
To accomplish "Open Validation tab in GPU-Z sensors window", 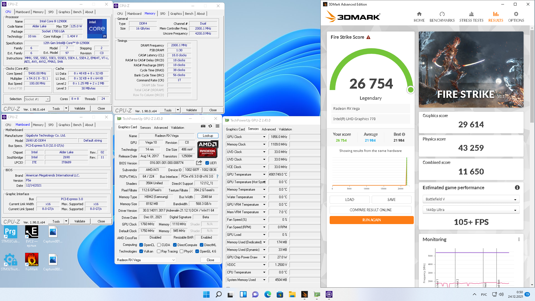I will coord(285,129).
